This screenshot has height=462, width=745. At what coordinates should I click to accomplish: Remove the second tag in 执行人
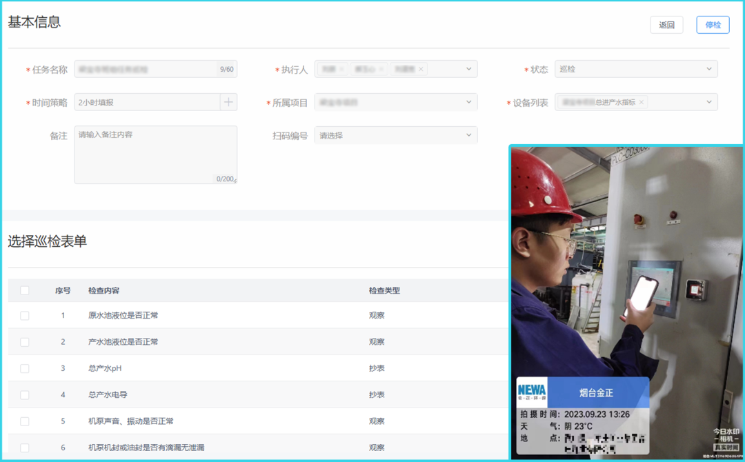[381, 69]
